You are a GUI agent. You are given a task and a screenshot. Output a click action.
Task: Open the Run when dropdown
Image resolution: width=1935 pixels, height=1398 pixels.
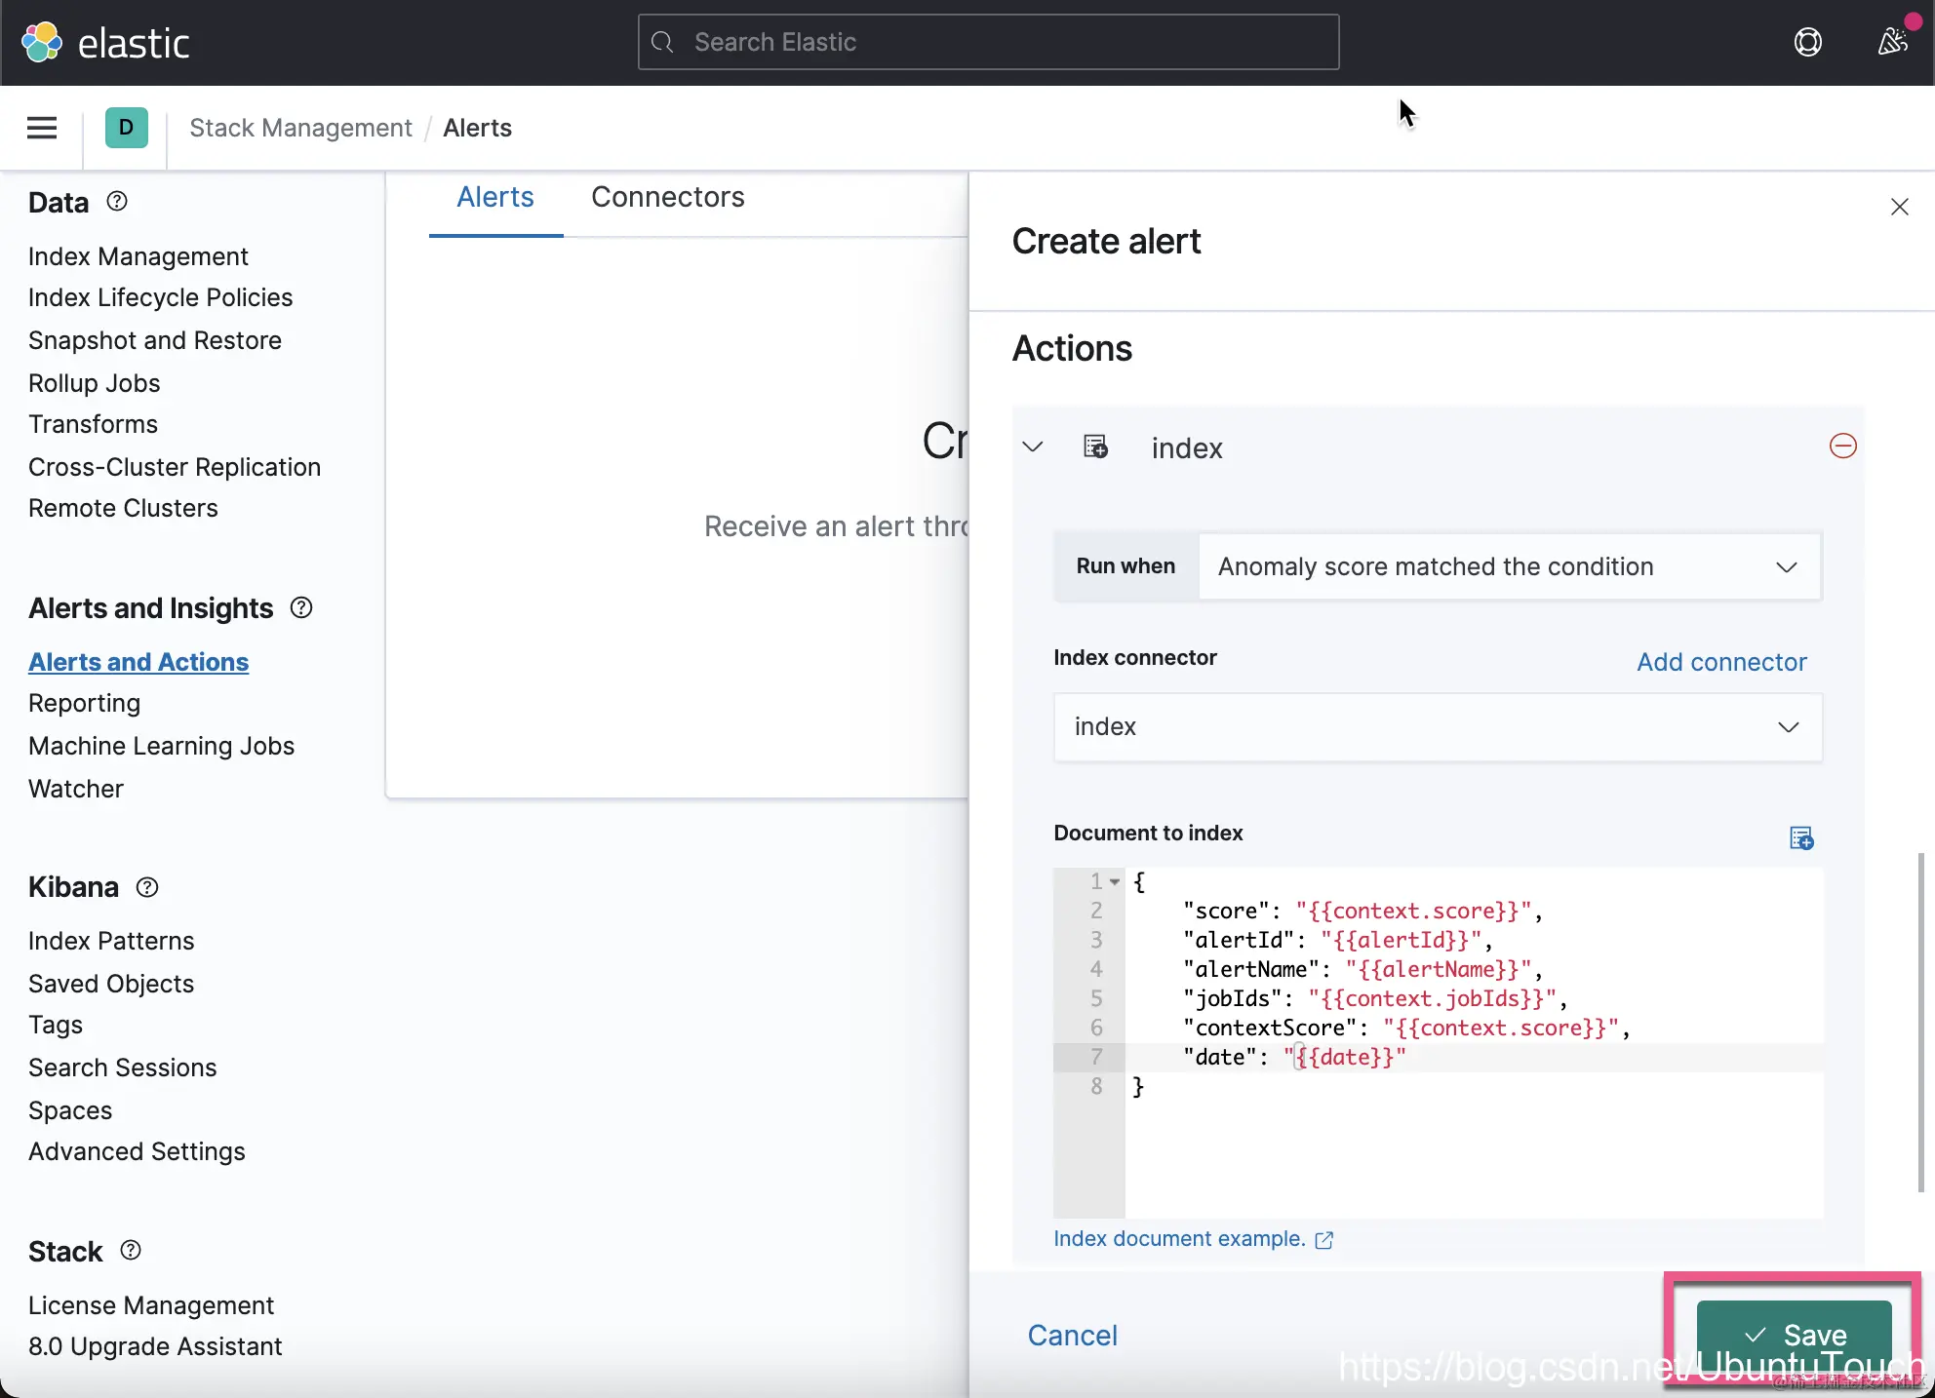pos(1509,566)
